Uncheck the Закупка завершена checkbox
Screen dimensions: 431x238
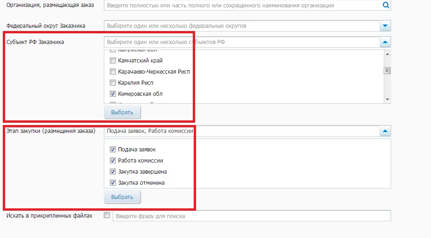pyautogui.click(x=113, y=172)
